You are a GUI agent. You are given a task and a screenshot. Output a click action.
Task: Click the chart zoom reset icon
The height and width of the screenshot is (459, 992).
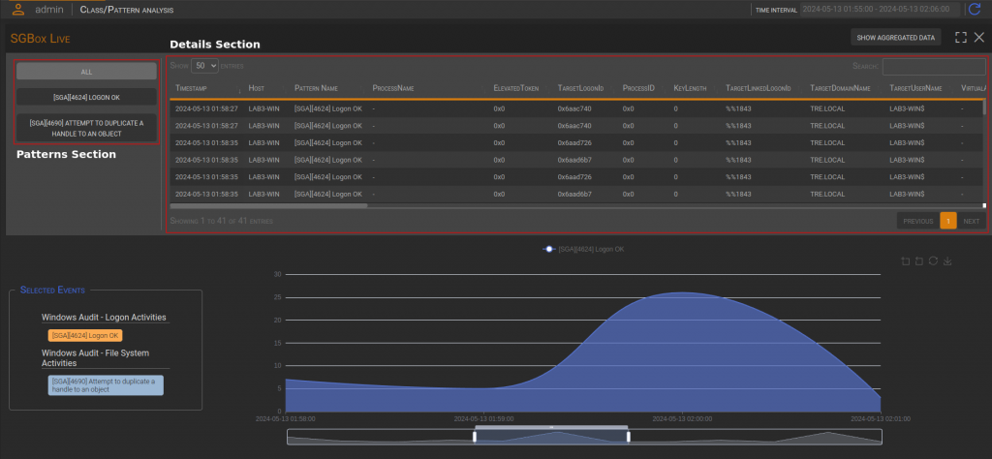(x=919, y=261)
